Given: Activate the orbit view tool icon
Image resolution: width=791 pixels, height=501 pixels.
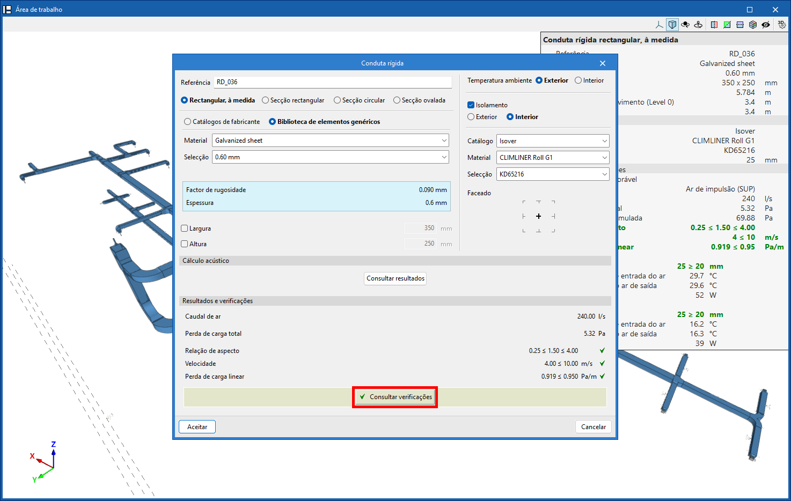Looking at the screenshot, I should (x=685, y=25).
